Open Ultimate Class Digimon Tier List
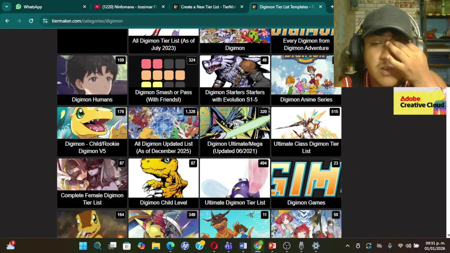 click(306, 132)
